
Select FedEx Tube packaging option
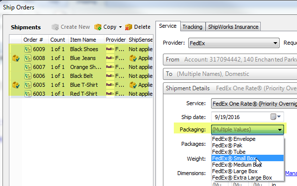click(247, 152)
